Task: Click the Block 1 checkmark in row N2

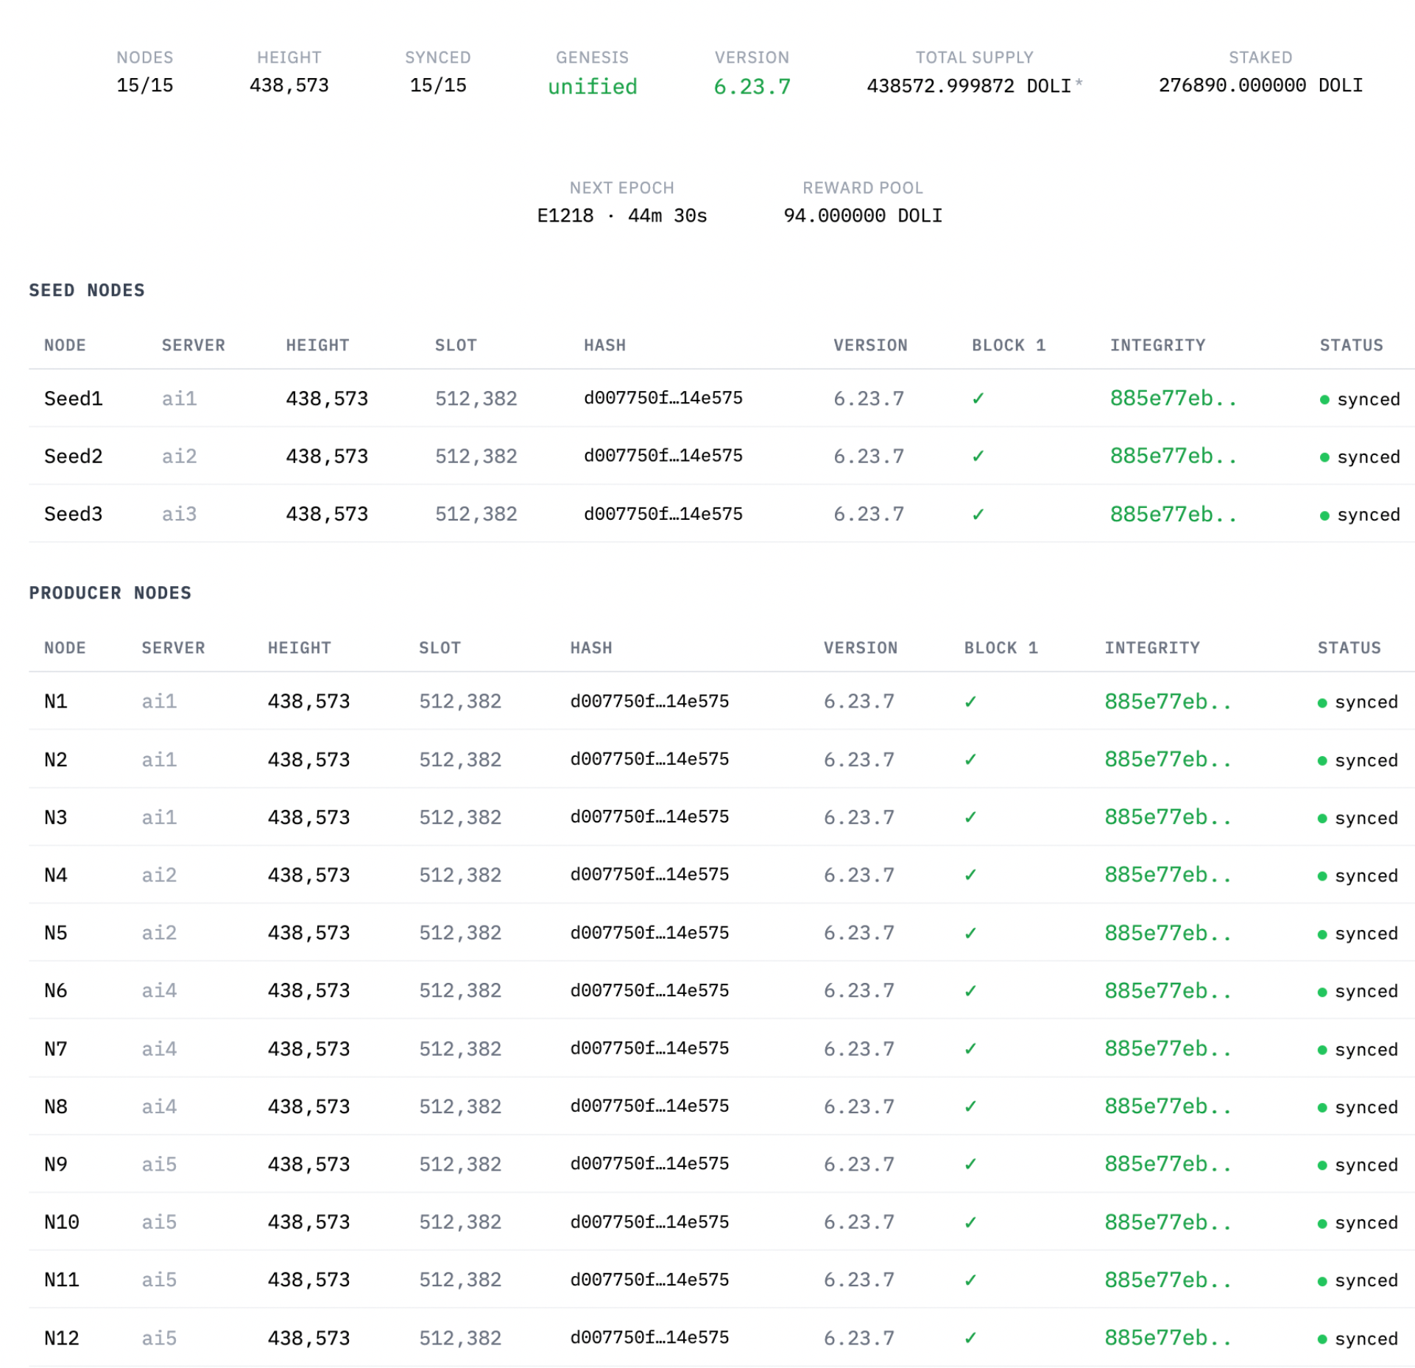Action: point(970,759)
